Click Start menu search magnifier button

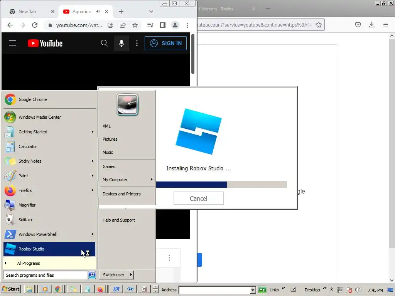coord(92,275)
